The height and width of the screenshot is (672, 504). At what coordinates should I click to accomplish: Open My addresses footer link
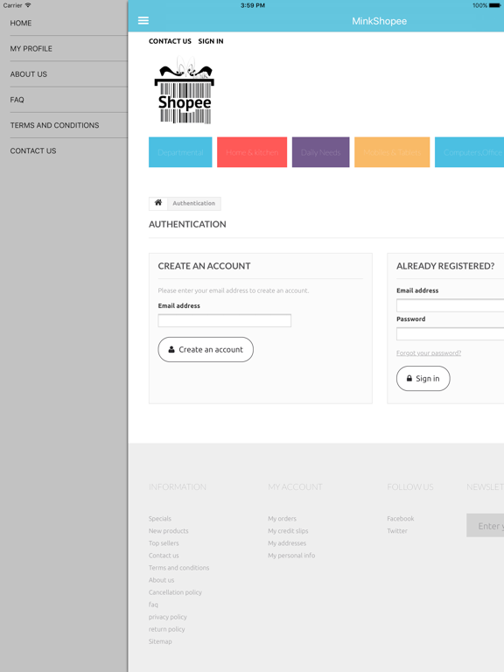tap(287, 543)
